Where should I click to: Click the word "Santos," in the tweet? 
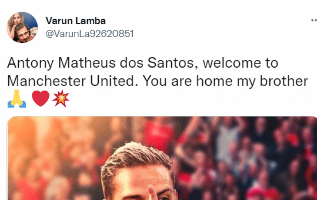tap(173, 63)
